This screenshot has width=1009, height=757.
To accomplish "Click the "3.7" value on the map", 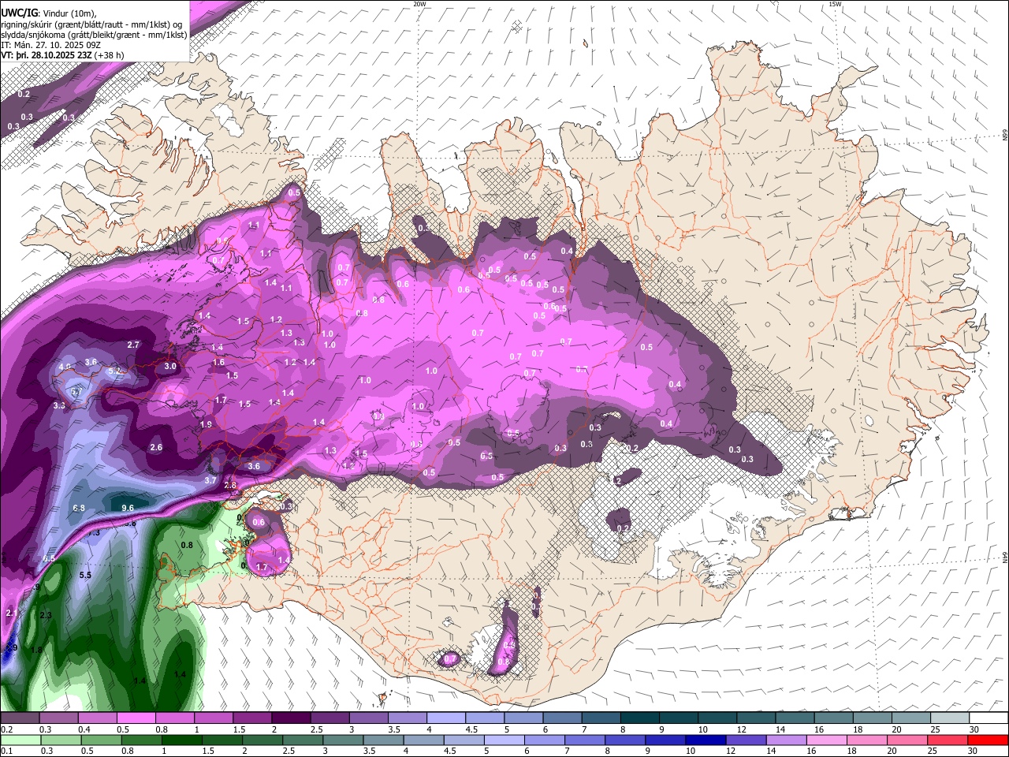I will [210, 480].
